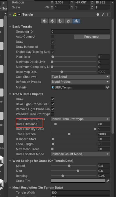Click the Minimum Detail Limit slider
Screen dimensions: 116x197
pyautogui.click(x=74, y=62)
